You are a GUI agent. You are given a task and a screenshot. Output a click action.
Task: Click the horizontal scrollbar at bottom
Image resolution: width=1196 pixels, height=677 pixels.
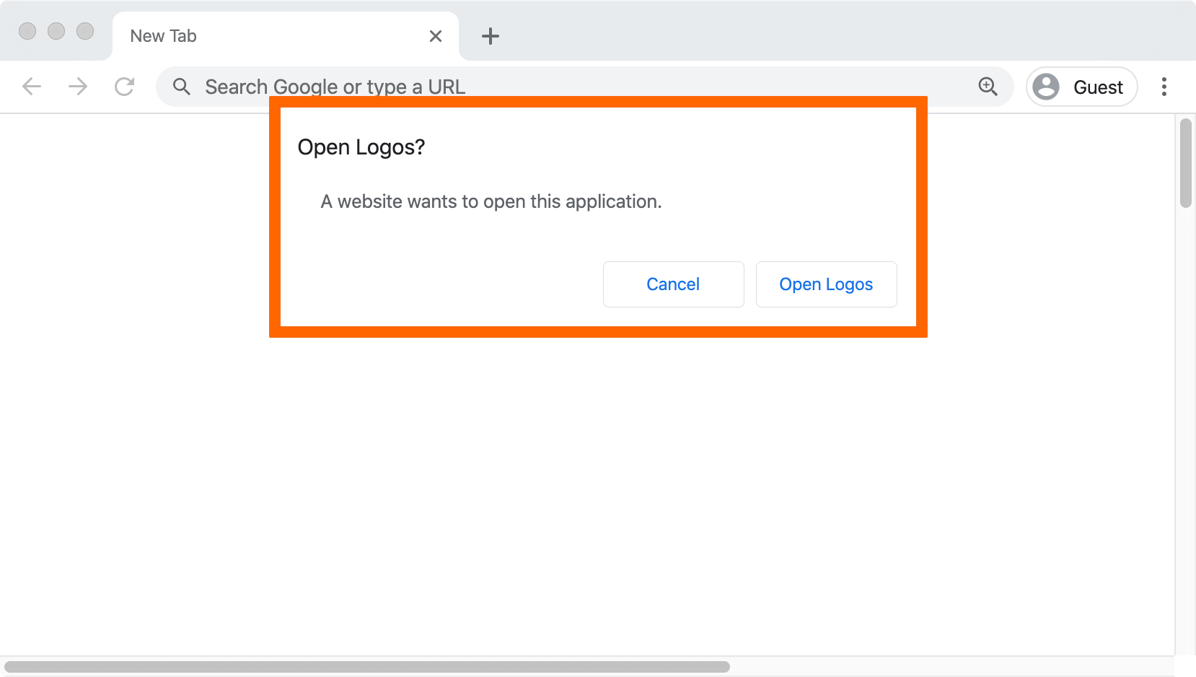(366, 667)
